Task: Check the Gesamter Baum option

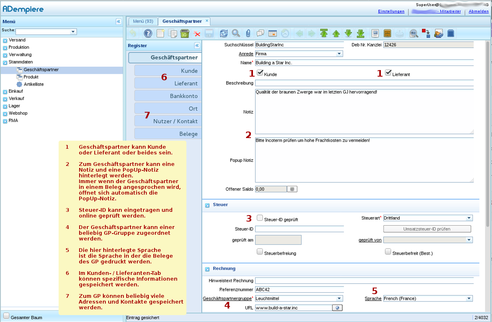Action: (6, 316)
